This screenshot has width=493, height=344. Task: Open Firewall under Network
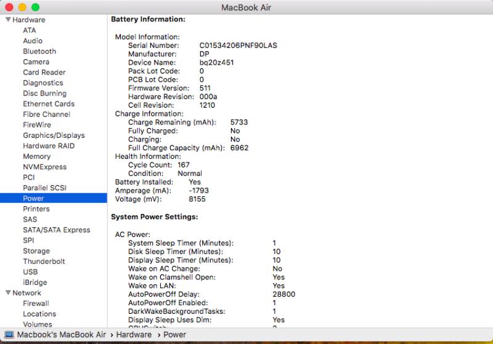[x=36, y=303]
